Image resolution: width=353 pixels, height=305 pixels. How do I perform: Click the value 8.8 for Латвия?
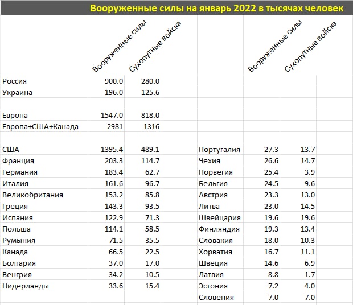[x=273, y=275]
